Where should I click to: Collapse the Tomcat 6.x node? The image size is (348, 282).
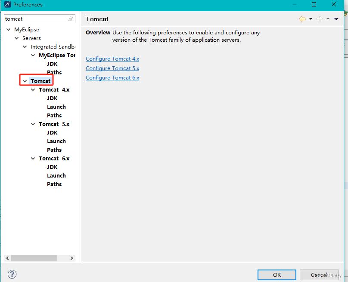[x=33, y=158]
